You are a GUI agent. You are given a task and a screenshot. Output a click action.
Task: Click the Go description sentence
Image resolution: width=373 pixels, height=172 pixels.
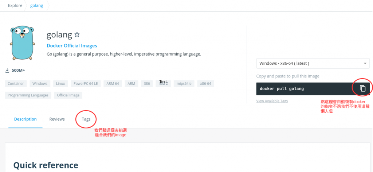tap(124, 54)
